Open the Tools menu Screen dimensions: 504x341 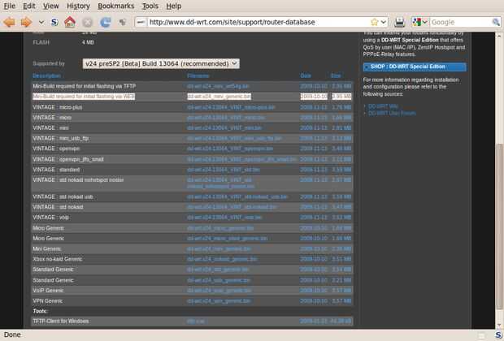coord(150,6)
